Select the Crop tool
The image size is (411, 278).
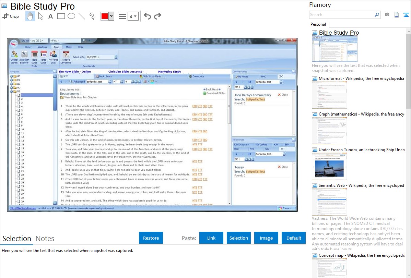point(11,16)
